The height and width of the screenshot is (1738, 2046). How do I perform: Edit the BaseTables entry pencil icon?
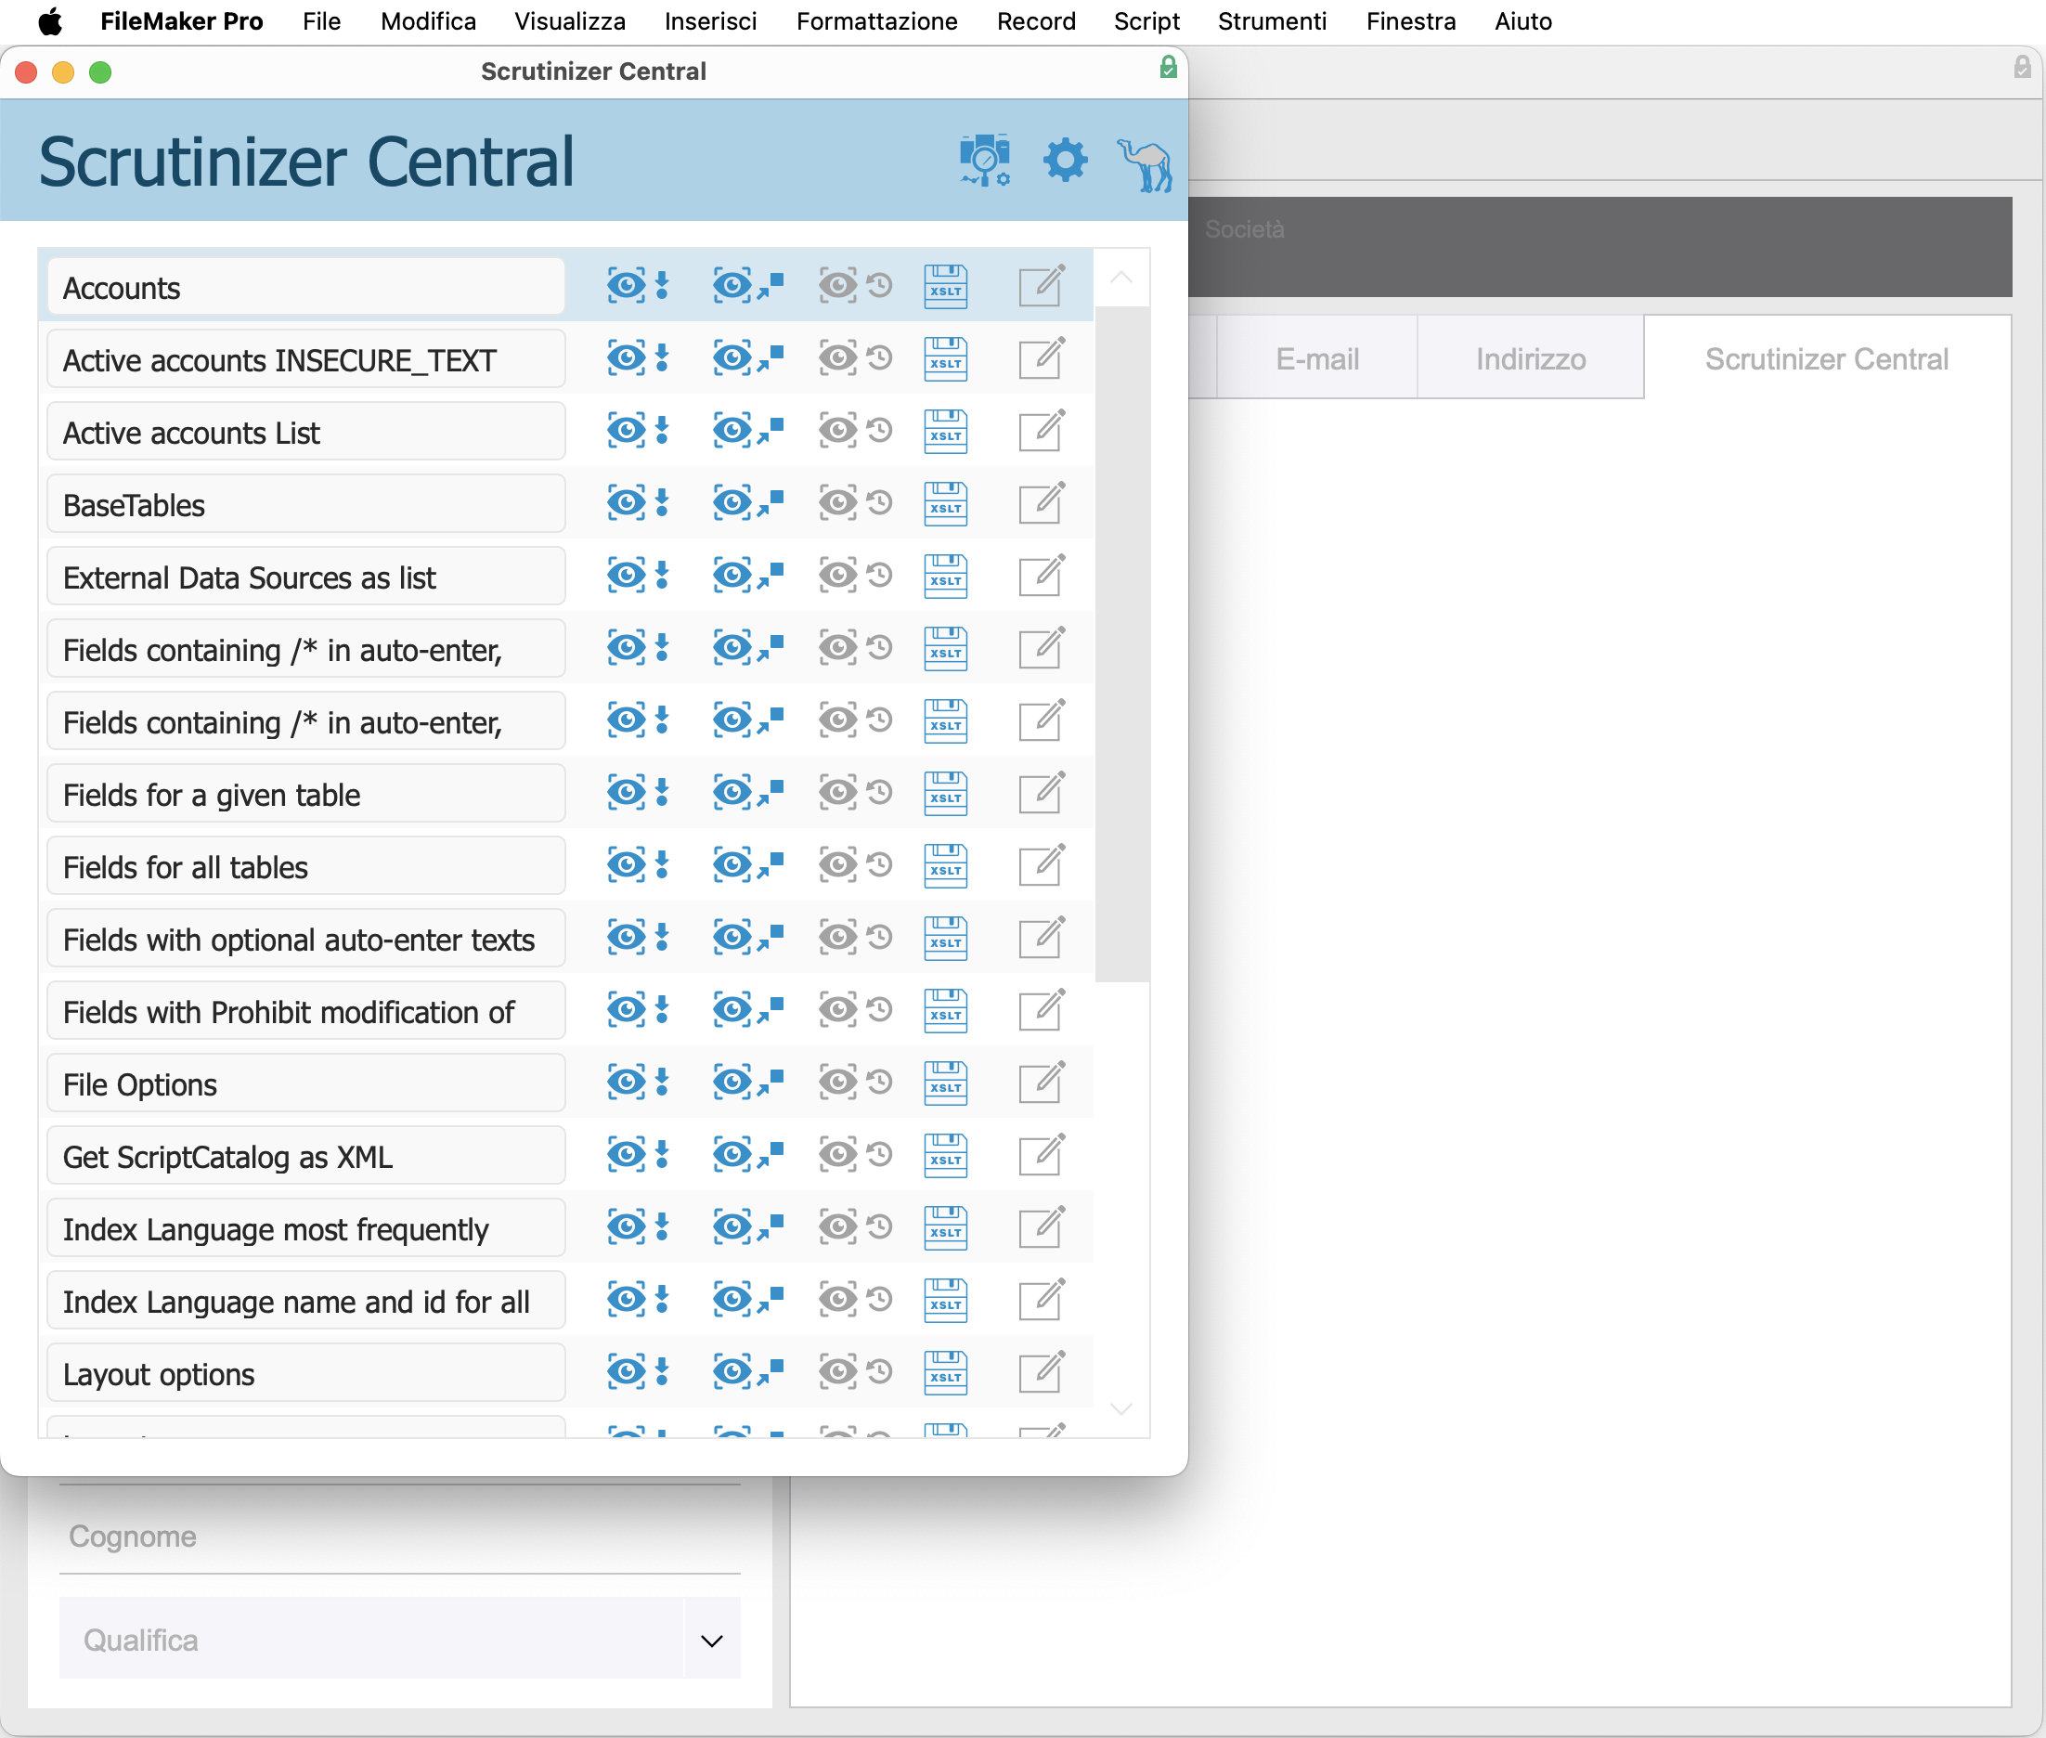coord(1042,503)
